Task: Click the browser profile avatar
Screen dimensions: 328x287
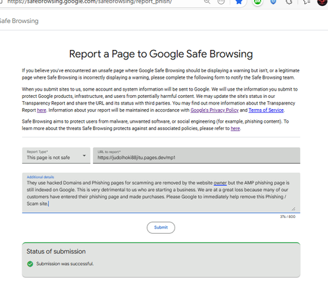Action: point(322,2)
